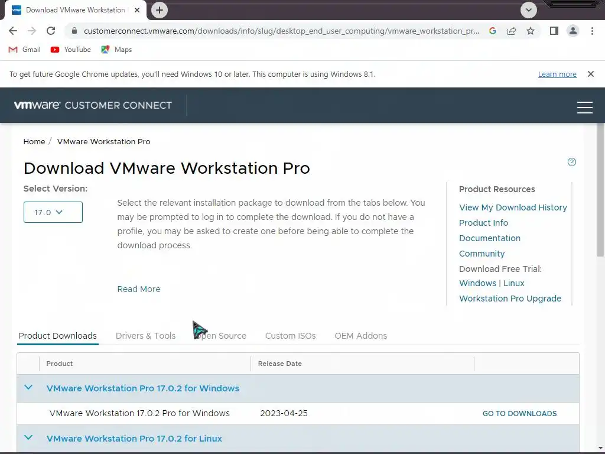Click VMware Workstation Pro 17.0.2 for Linux heading

tap(134, 439)
